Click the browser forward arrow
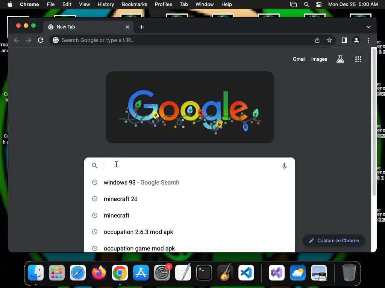 pyautogui.click(x=29, y=40)
